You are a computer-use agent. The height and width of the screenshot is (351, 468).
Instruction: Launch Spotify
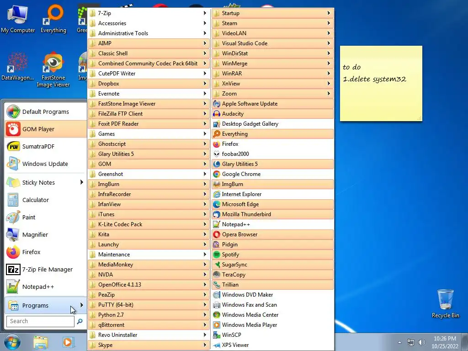pos(272,255)
